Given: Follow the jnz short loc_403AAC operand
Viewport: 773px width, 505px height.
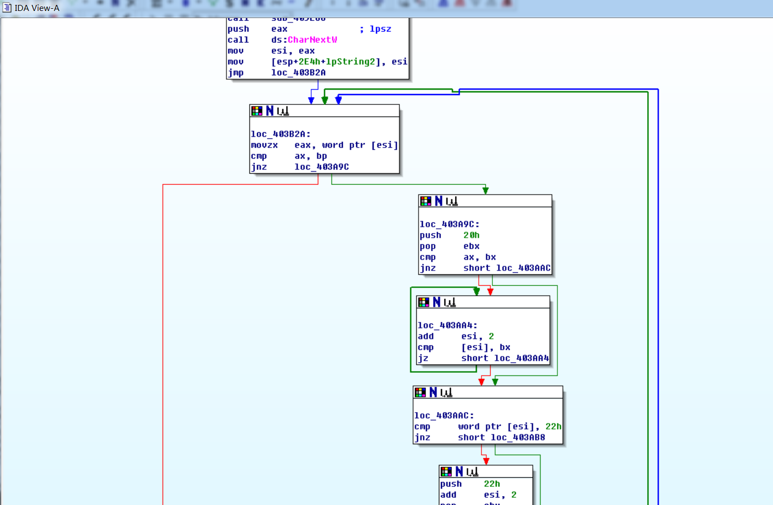Looking at the screenshot, I should pyautogui.click(x=507, y=268).
